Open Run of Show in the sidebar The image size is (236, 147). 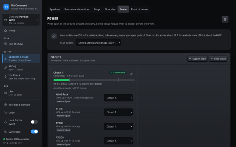(21, 44)
